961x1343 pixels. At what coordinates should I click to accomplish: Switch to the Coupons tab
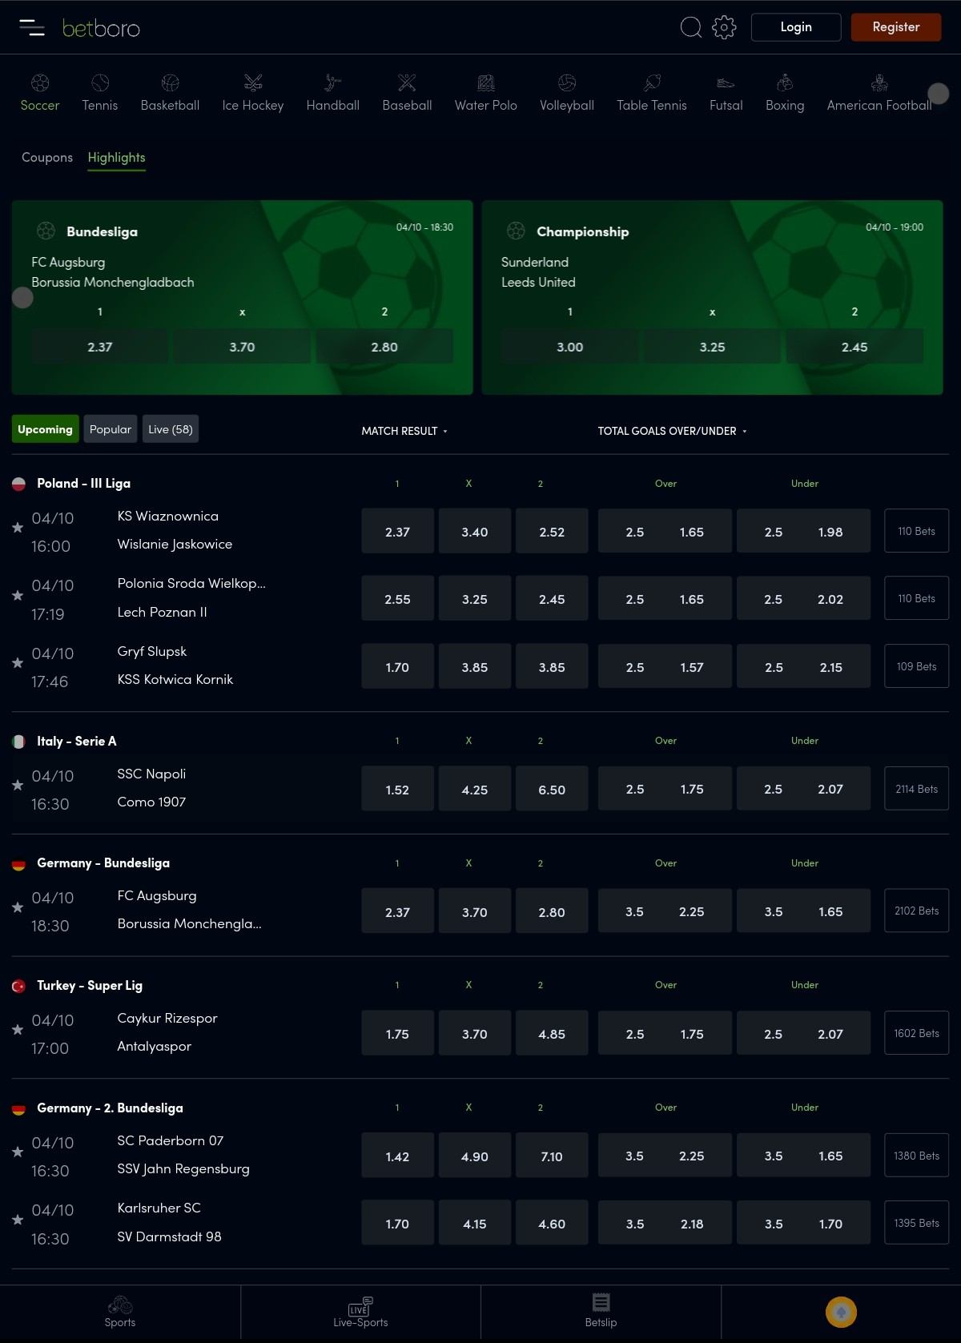pos(47,158)
